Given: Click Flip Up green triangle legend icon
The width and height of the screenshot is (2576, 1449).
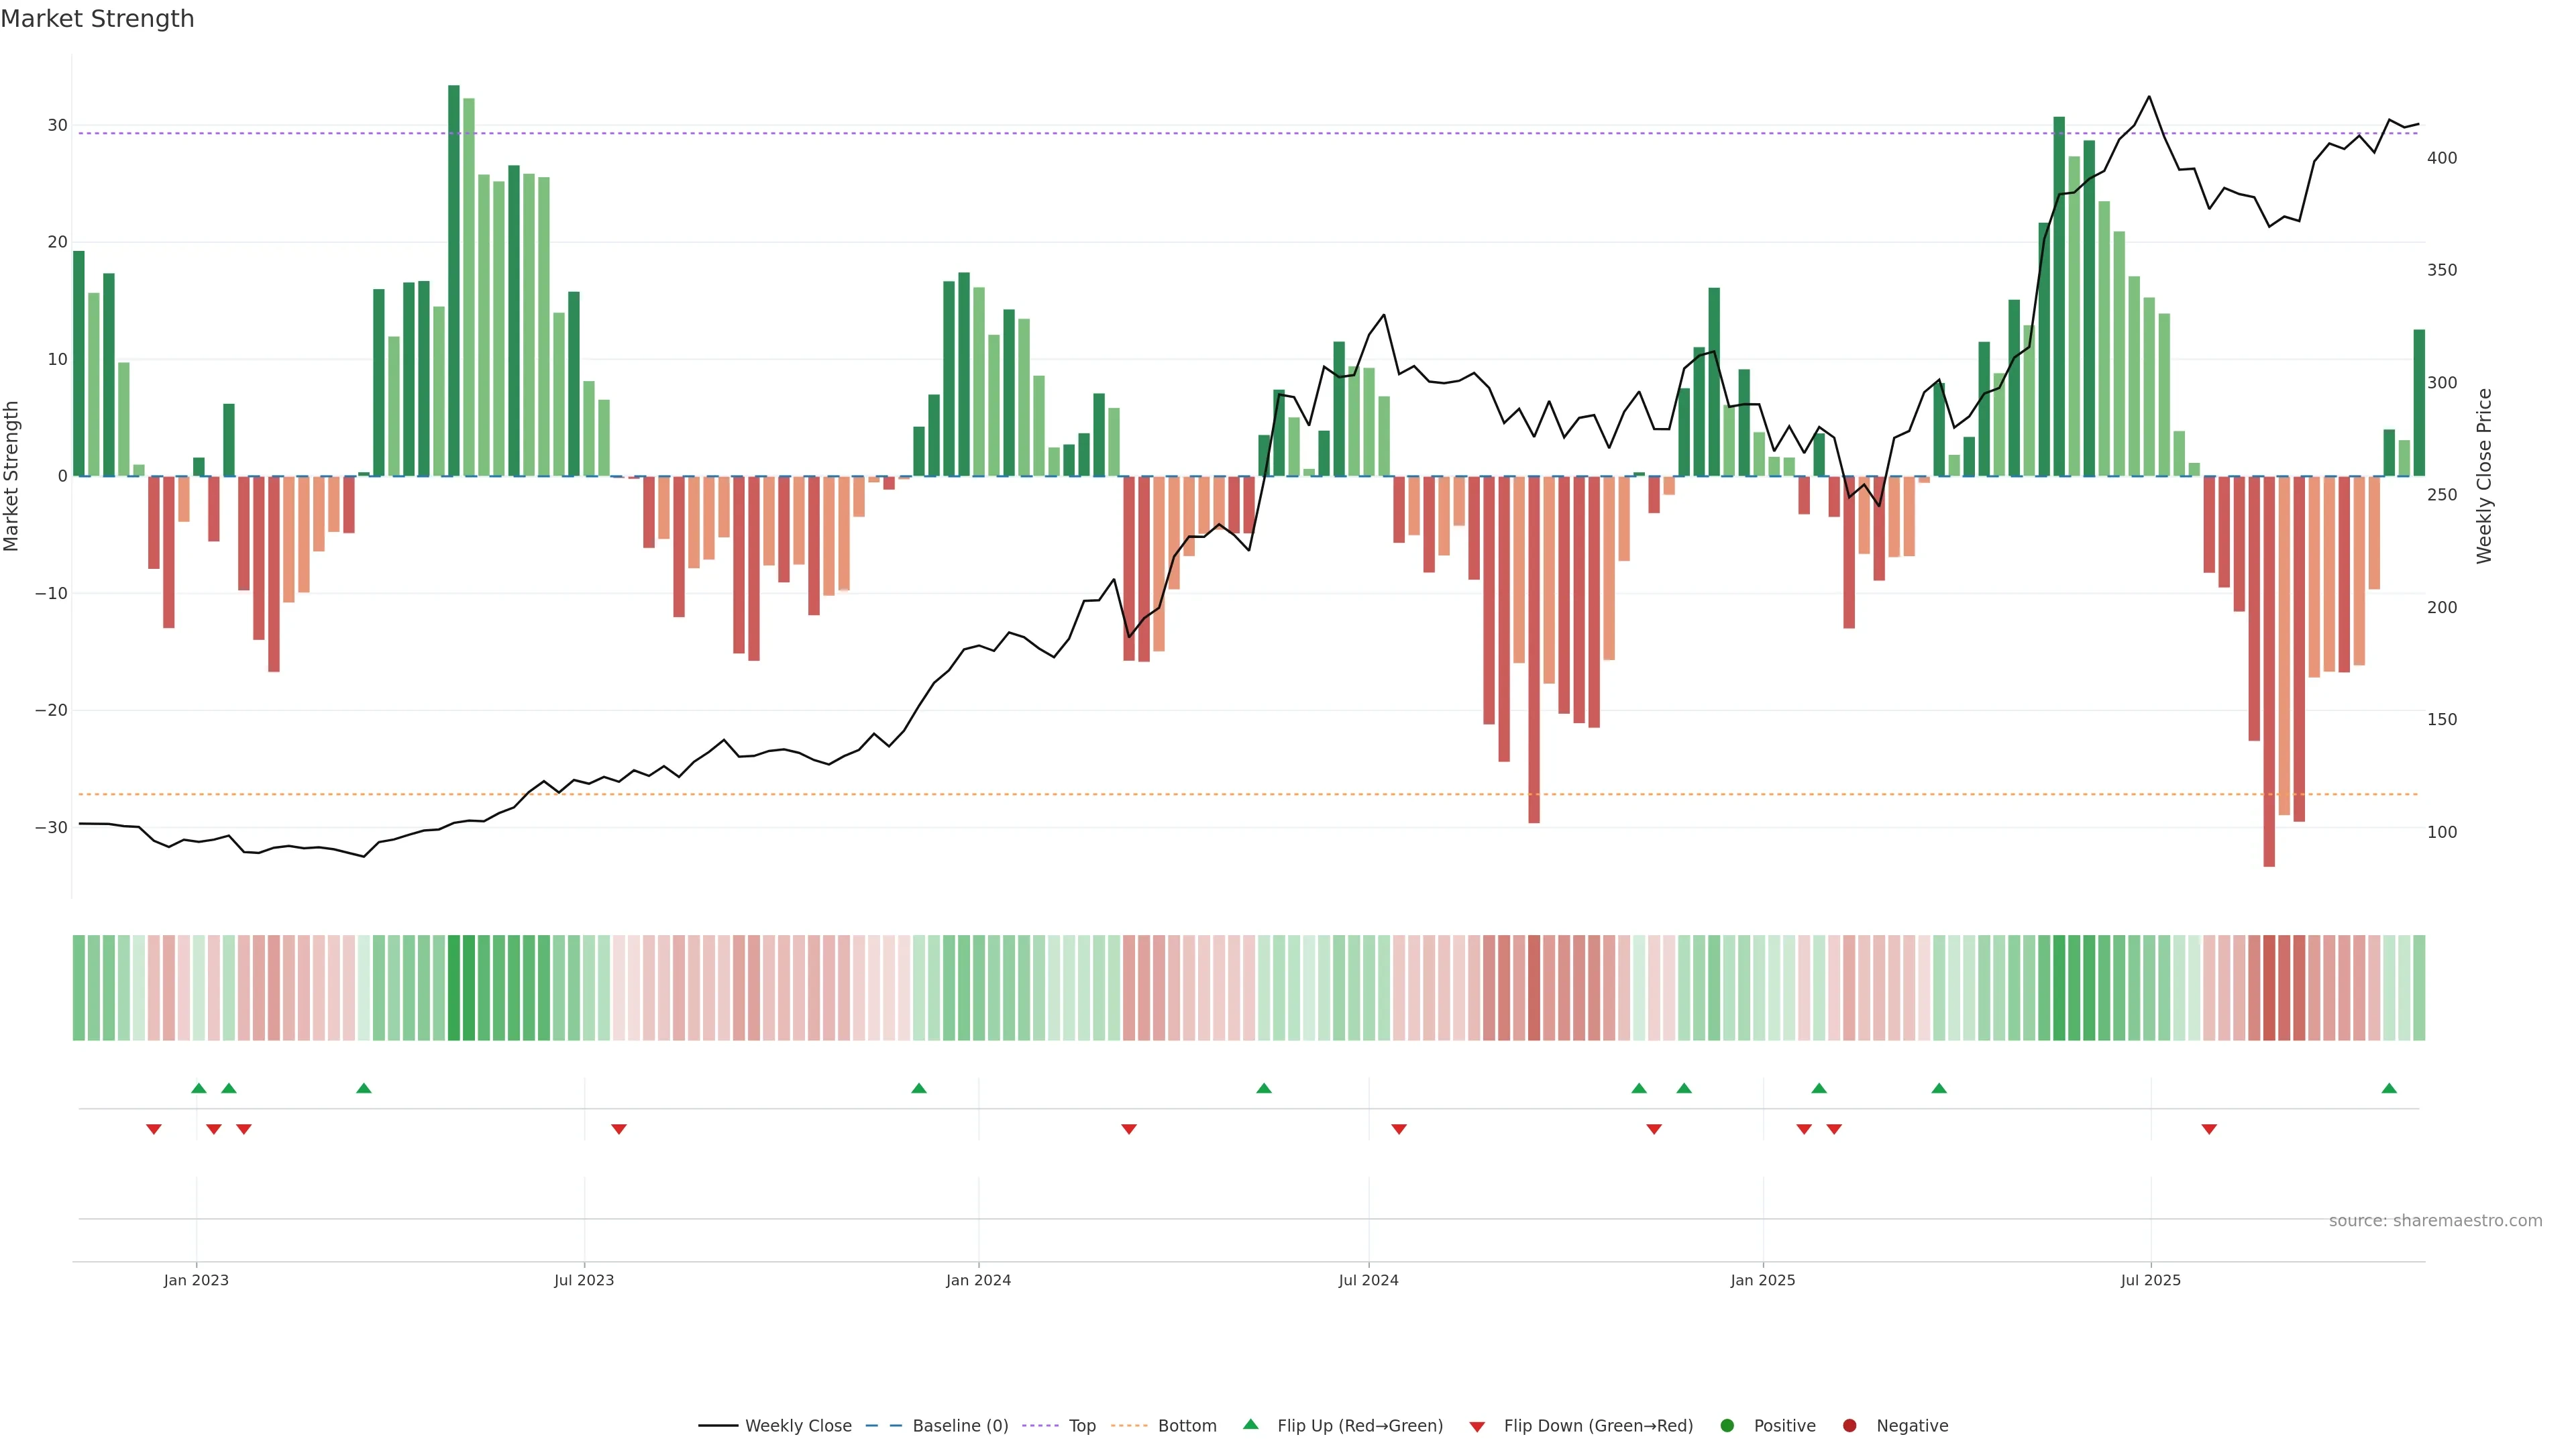Looking at the screenshot, I should pos(1250,1424).
